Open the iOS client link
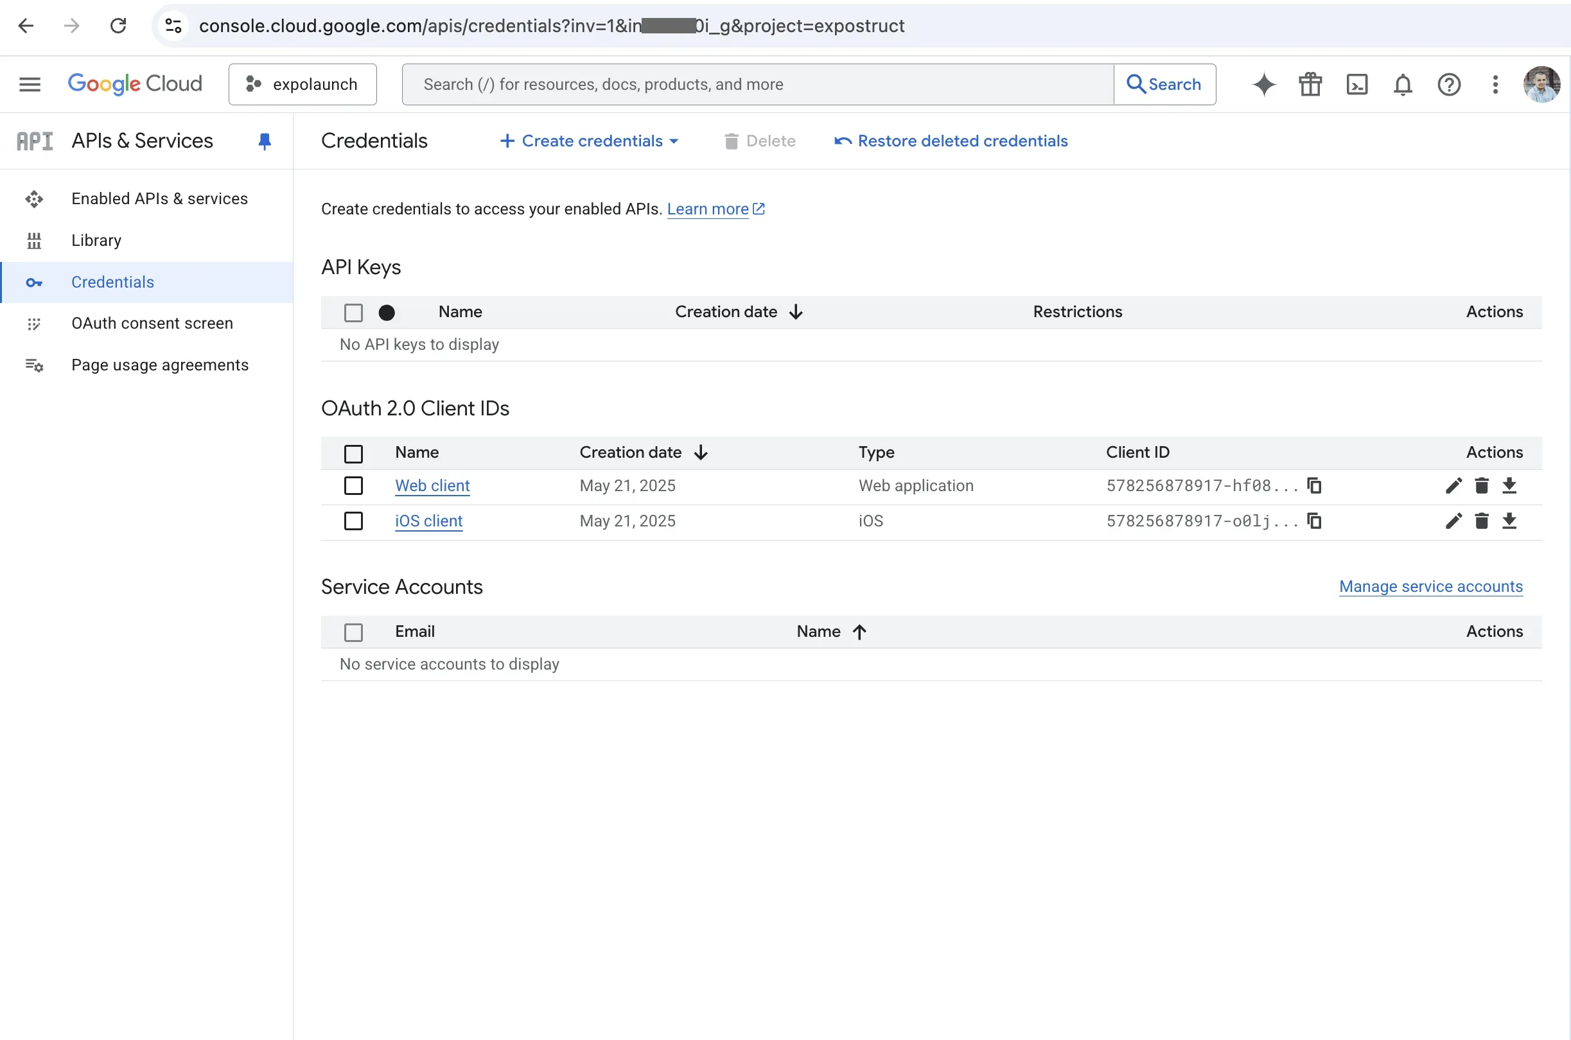The image size is (1571, 1040). pyautogui.click(x=428, y=521)
